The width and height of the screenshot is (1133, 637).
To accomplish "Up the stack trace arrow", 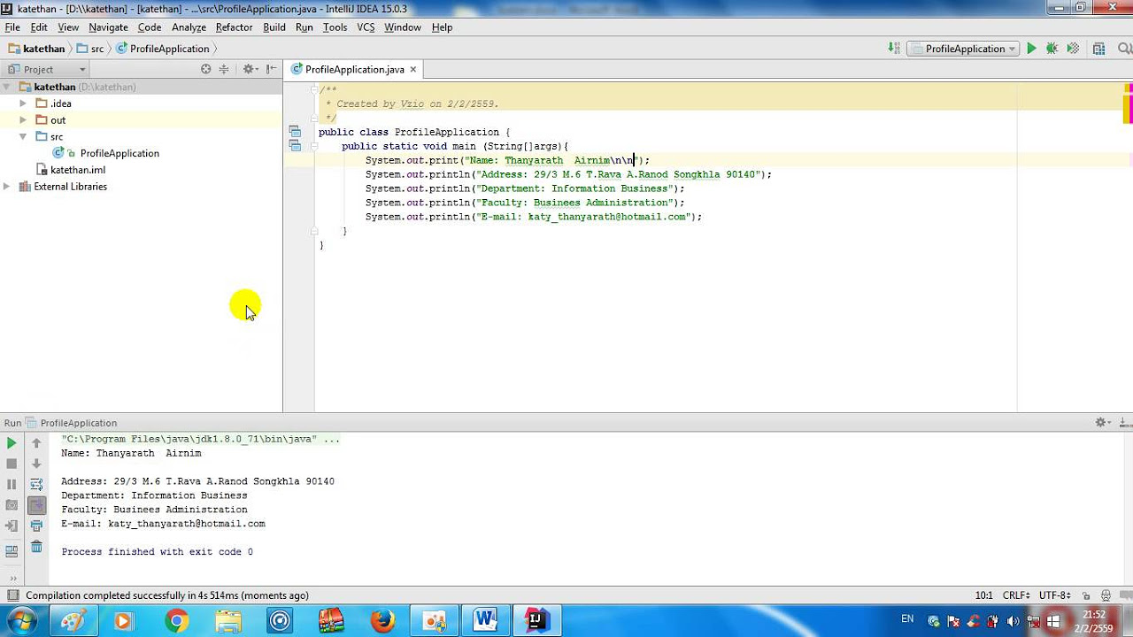I will tap(36, 442).
